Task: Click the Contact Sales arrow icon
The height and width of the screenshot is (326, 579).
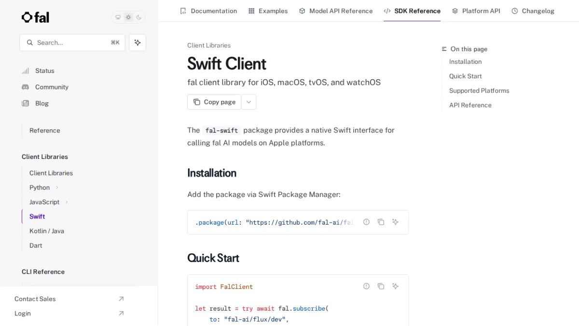Action: pyautogui.click(x=121, y=299)
